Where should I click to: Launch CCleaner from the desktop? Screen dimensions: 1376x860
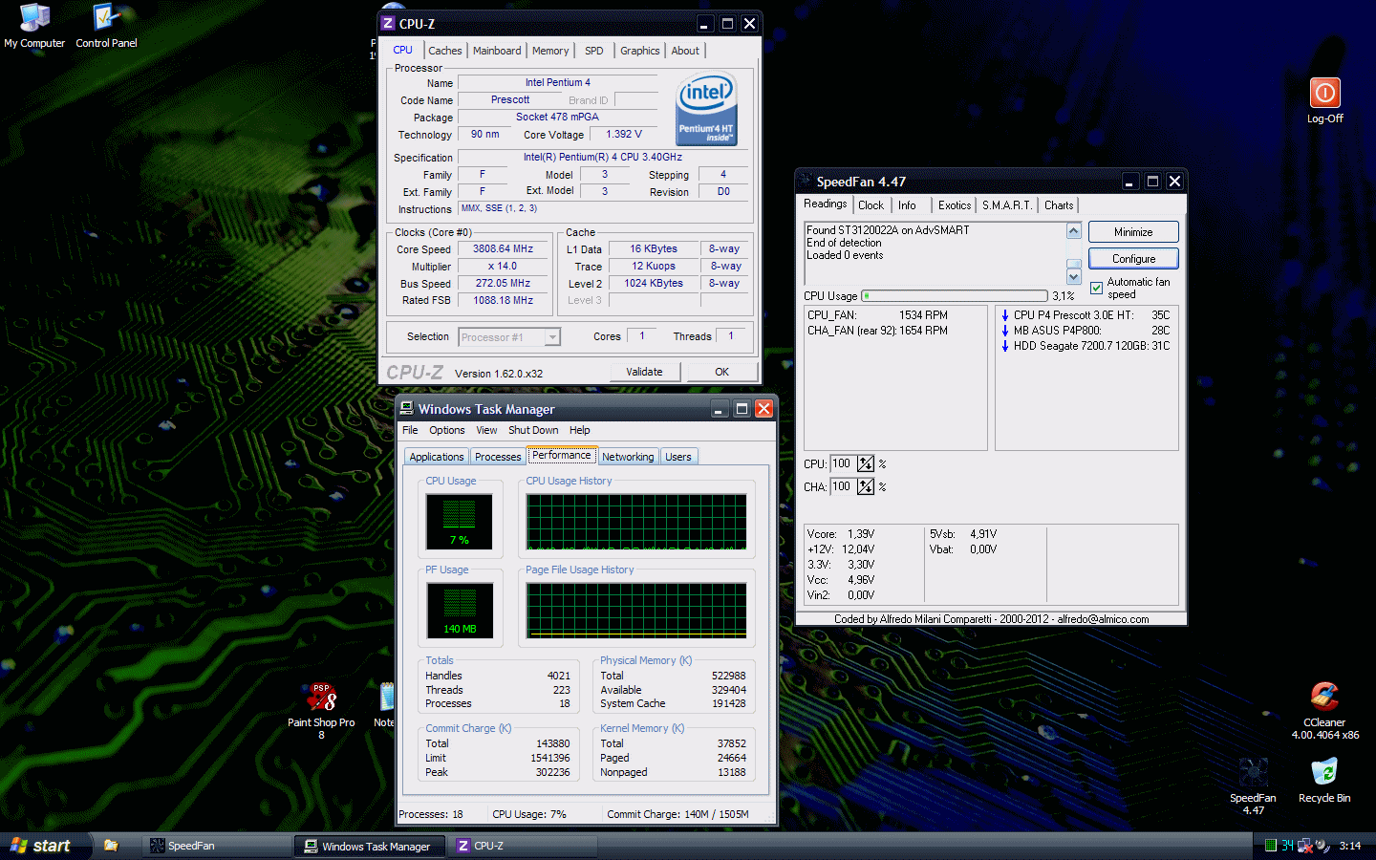(1324, 697)
